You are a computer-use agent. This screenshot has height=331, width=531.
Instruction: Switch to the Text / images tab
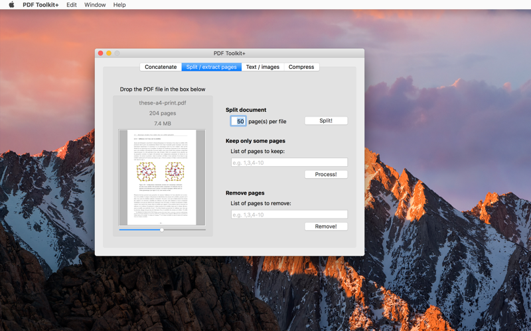tap(263, 67)
